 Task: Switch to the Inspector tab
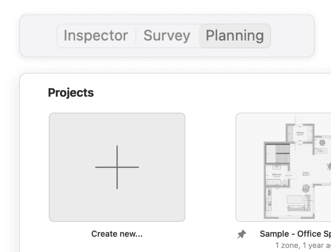pos(95,36)
